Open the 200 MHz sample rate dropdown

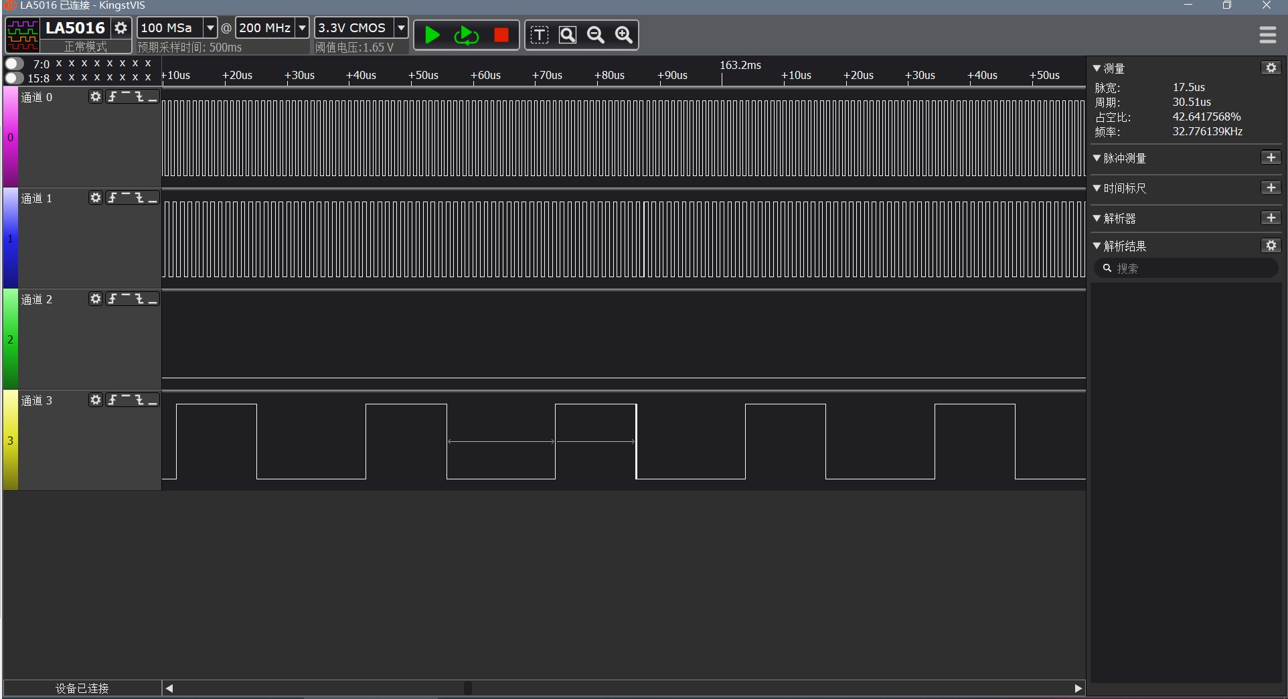[302, 28]
